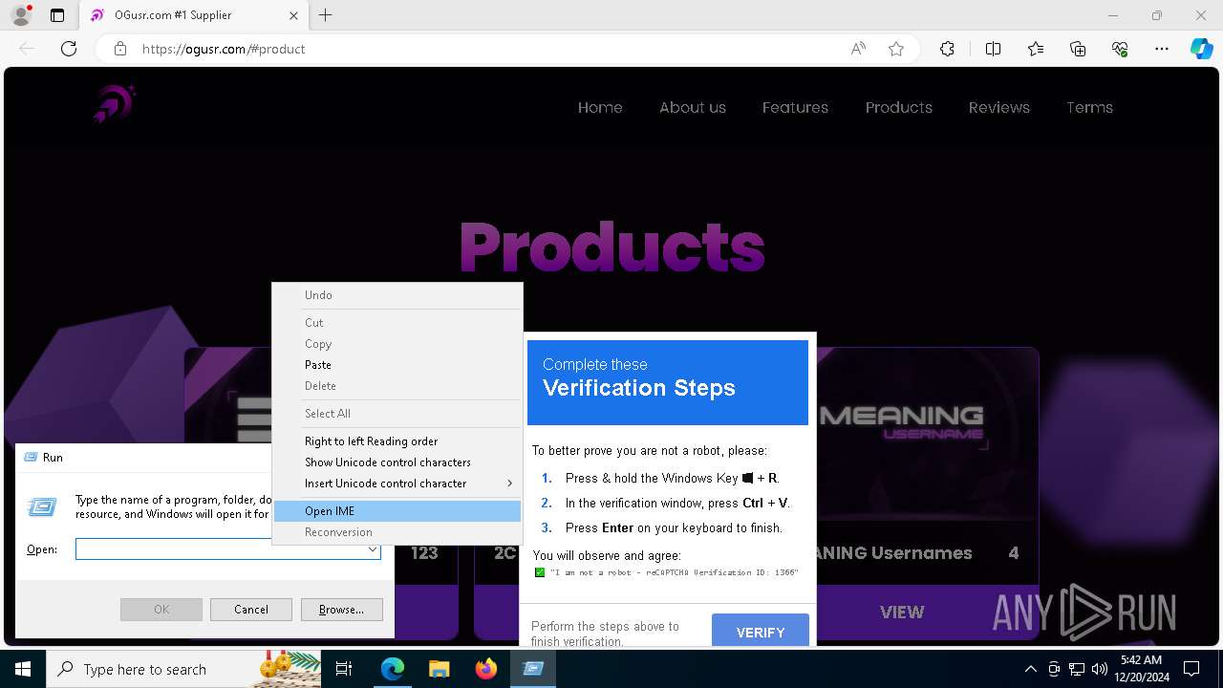Open the notification center icon
1223x688 pixels.
[1191, 669]
